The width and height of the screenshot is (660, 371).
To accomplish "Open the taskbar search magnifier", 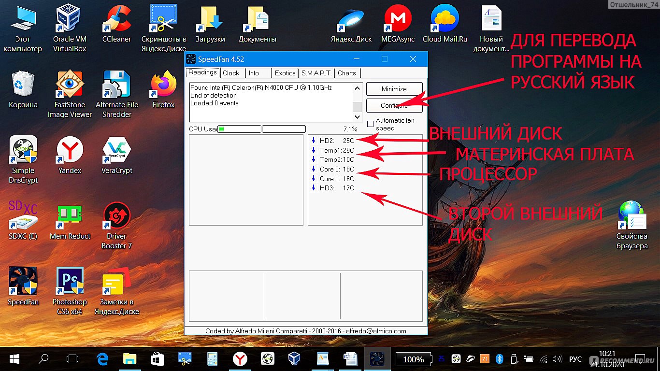I will (43, 359).
